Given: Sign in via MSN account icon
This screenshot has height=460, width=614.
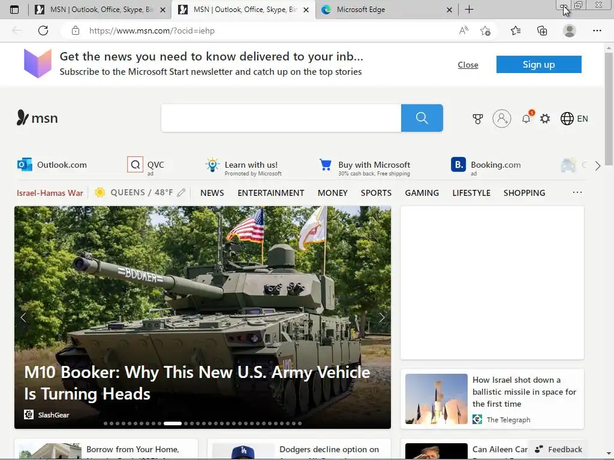Looking at the screenshot, I should [502, 119].
